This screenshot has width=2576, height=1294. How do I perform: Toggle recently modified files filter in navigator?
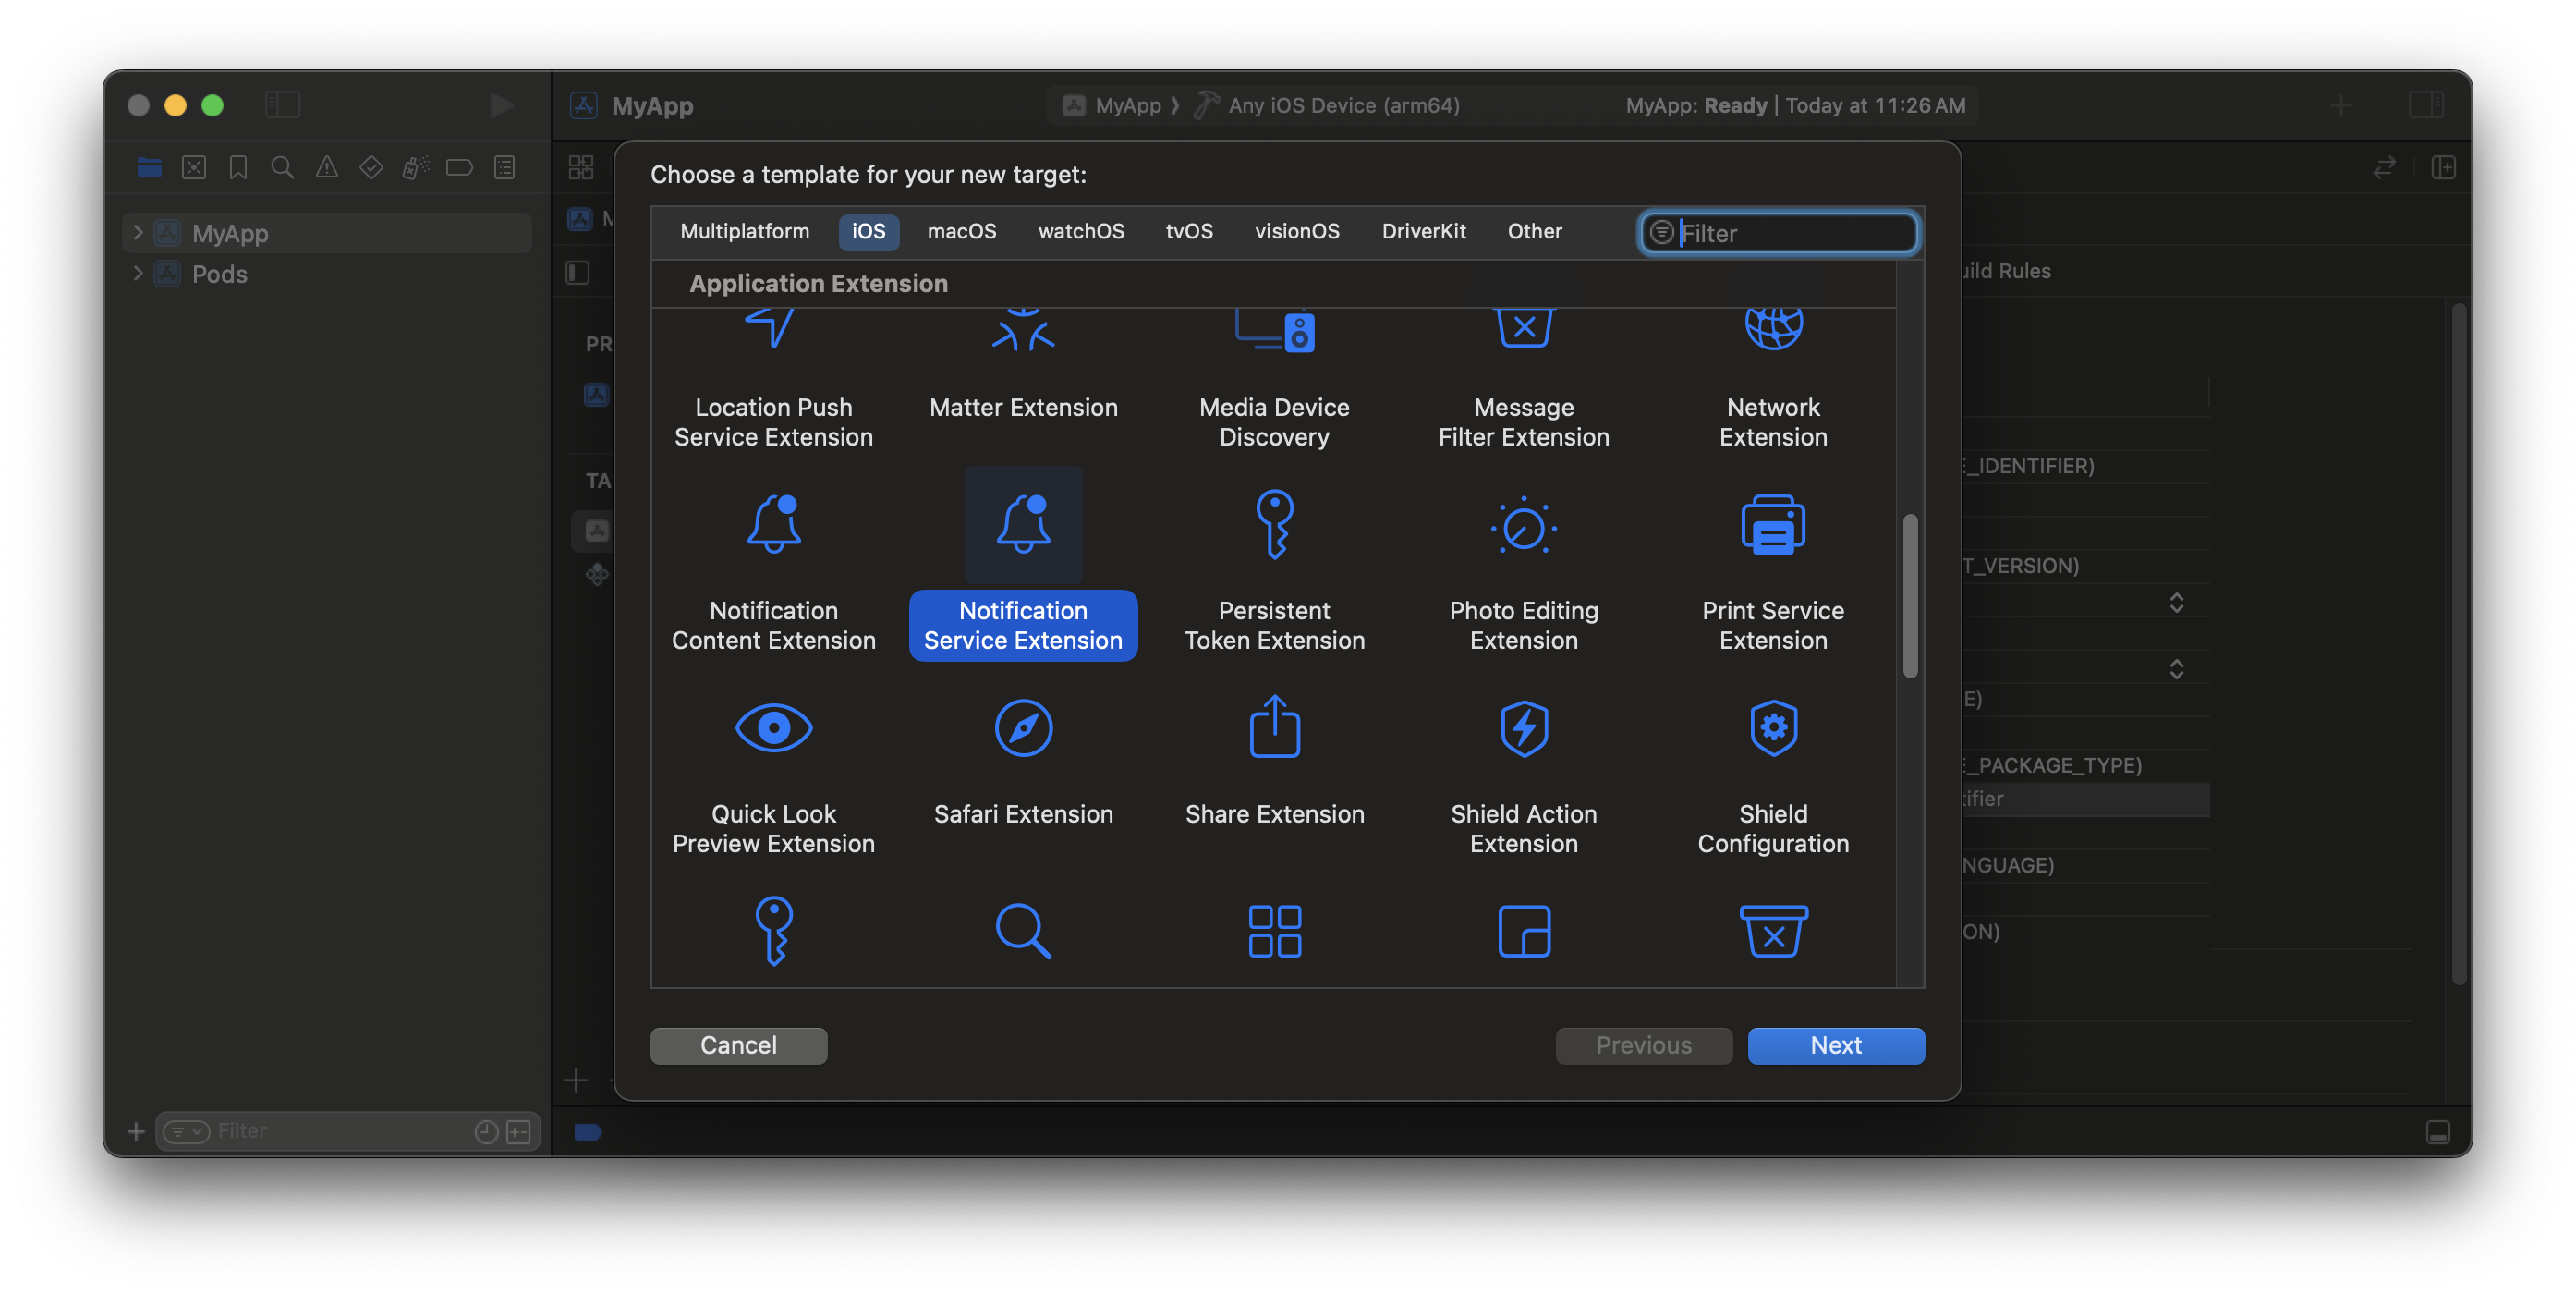486,1131
